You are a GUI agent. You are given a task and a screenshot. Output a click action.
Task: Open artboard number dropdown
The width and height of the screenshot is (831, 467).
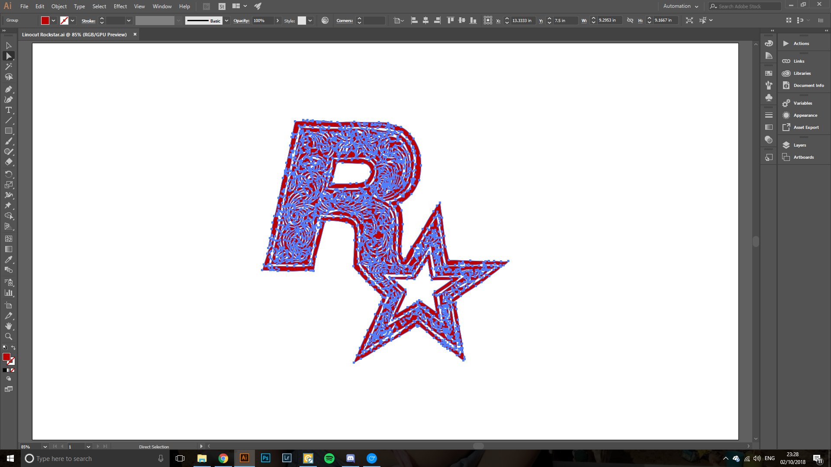88,447
